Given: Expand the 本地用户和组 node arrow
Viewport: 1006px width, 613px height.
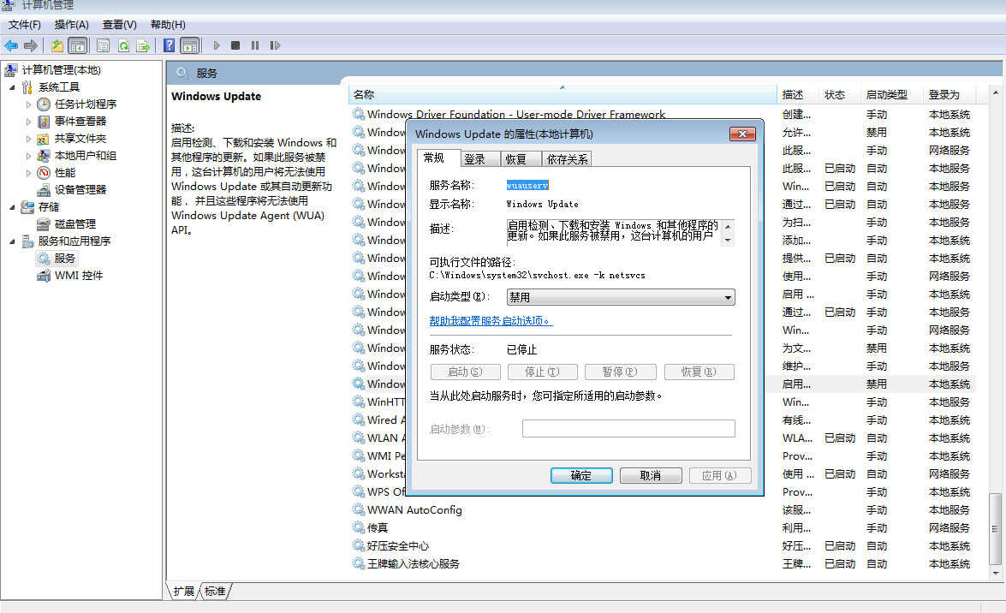Looking at the screenshot, I should 28,155.
